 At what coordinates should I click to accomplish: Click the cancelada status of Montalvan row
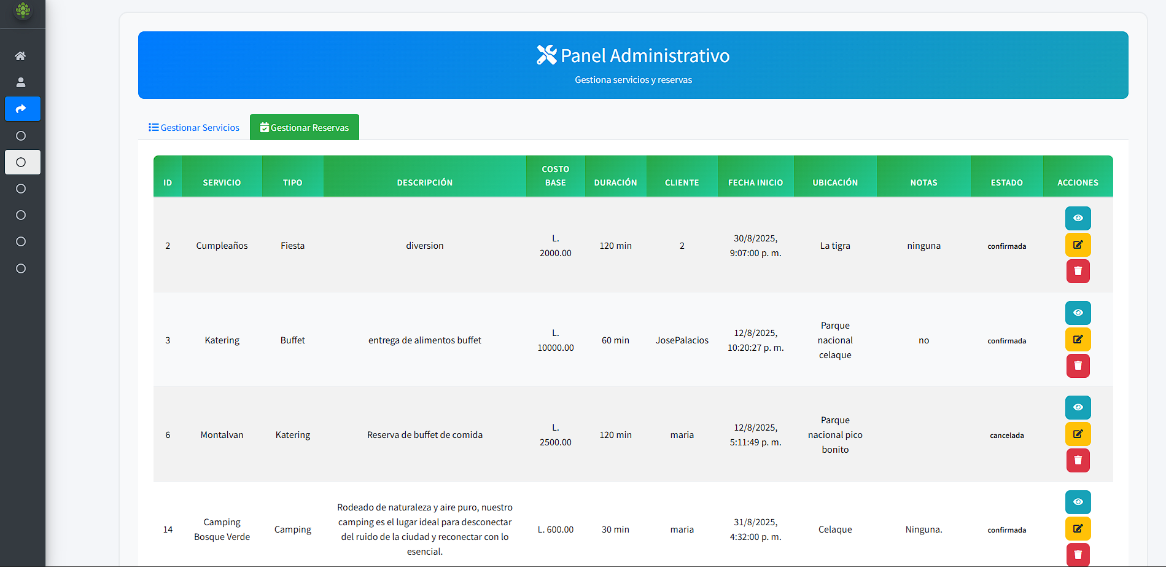pyautogui.click(x=1006, y=435)
